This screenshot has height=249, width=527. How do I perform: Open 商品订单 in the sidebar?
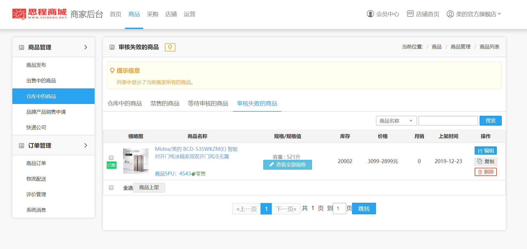[36, 163]
